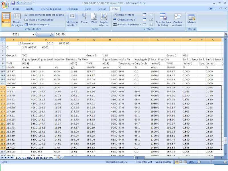The height and width of the screenshot is (171, 228).
Task: Select cell with time 16:25:05
Action: pyautogui.click(x=62, y=43)
